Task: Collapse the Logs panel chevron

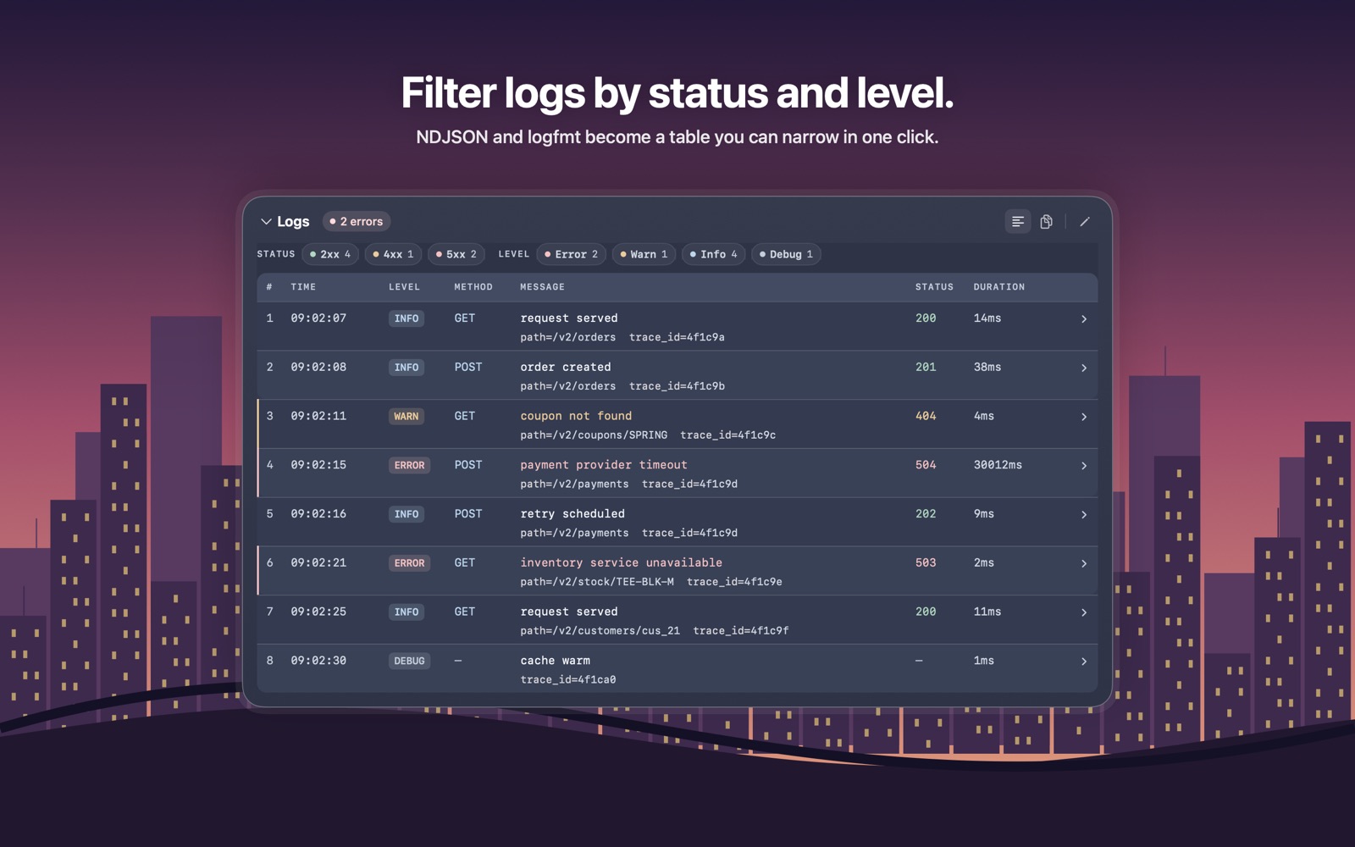Action: pyautogui.click(x=266, y=222)
